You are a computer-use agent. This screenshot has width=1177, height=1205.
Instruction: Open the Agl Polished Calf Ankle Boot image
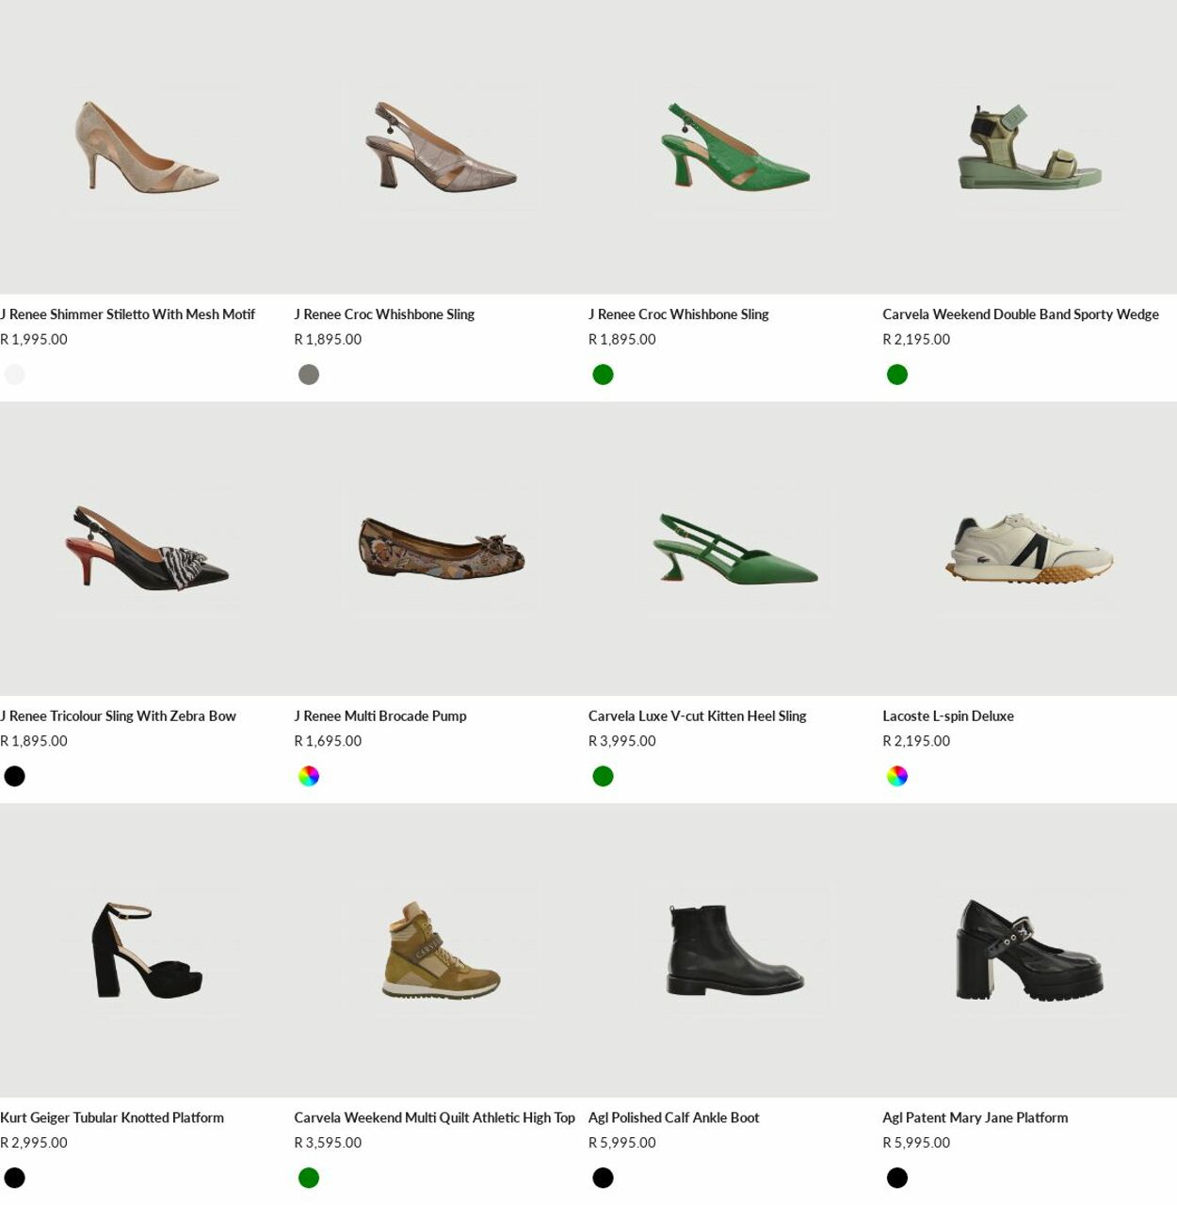click(735, 951)
